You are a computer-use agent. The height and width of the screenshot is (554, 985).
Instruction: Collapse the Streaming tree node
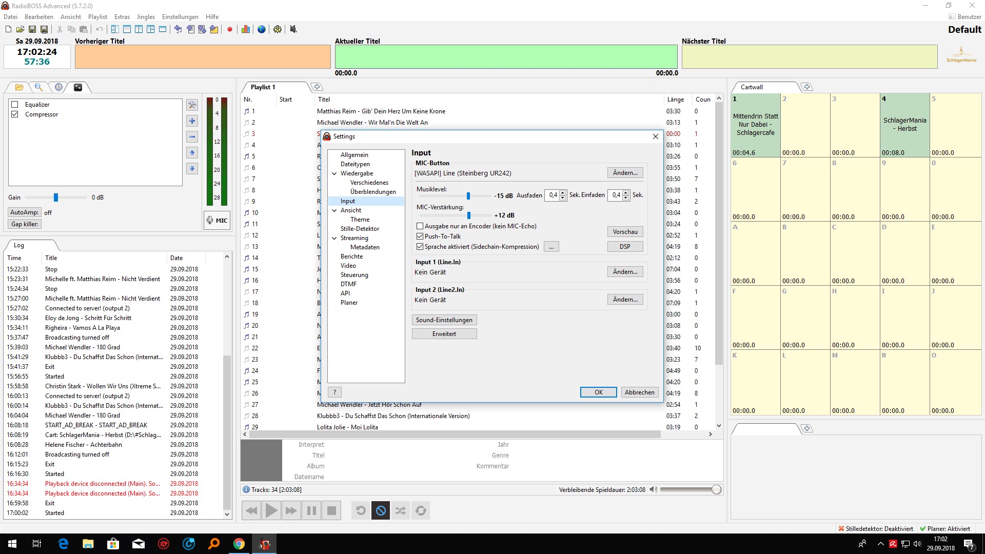pos(334,239)
